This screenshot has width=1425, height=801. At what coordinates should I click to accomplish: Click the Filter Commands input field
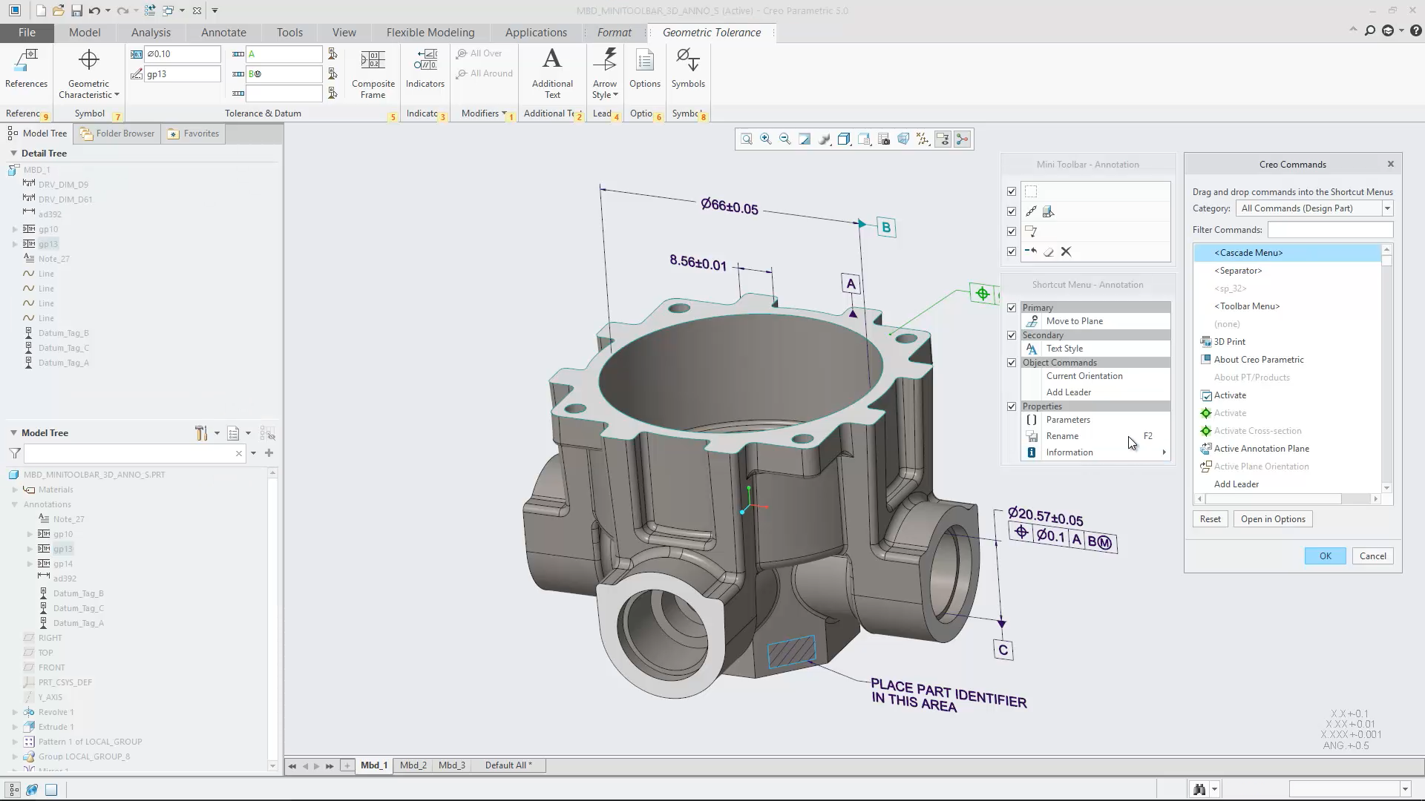[x=1330, y=230]
